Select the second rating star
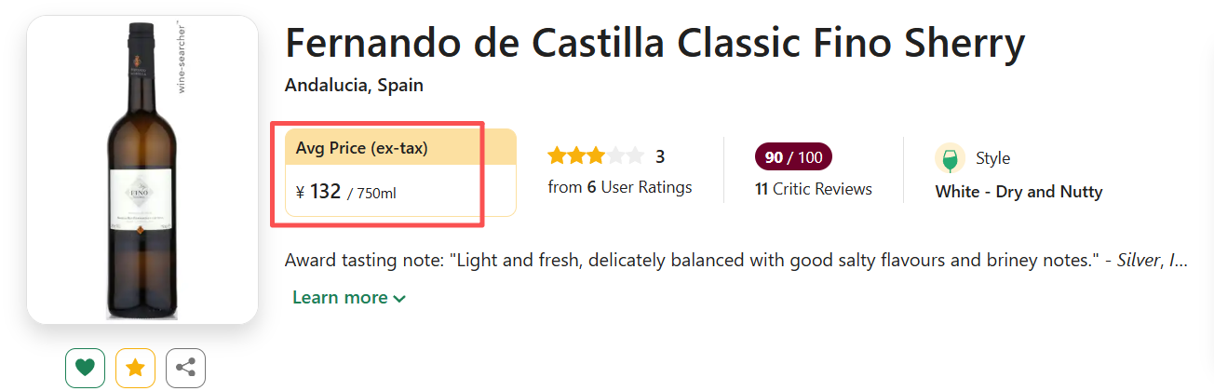 click(x=576, y=155)
